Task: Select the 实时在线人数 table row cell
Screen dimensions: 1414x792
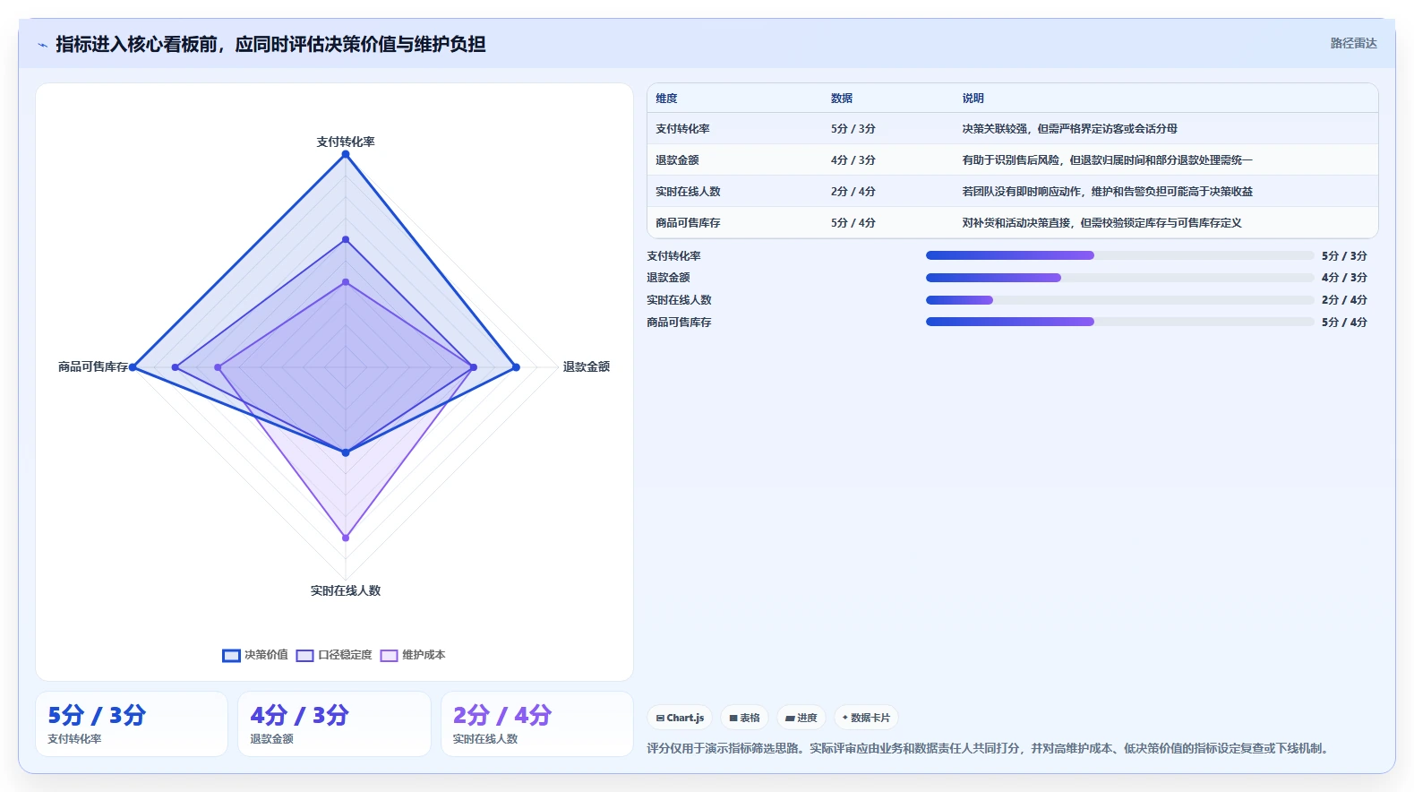Action: coord(688,192)
